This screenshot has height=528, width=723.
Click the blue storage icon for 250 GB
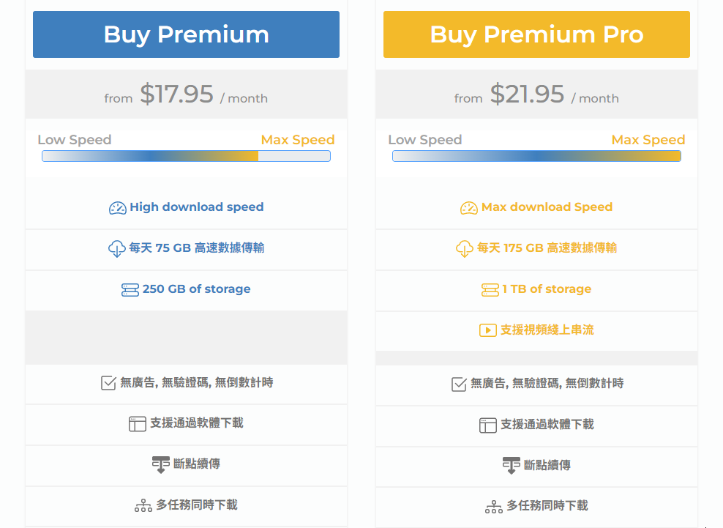pos(130,290)
